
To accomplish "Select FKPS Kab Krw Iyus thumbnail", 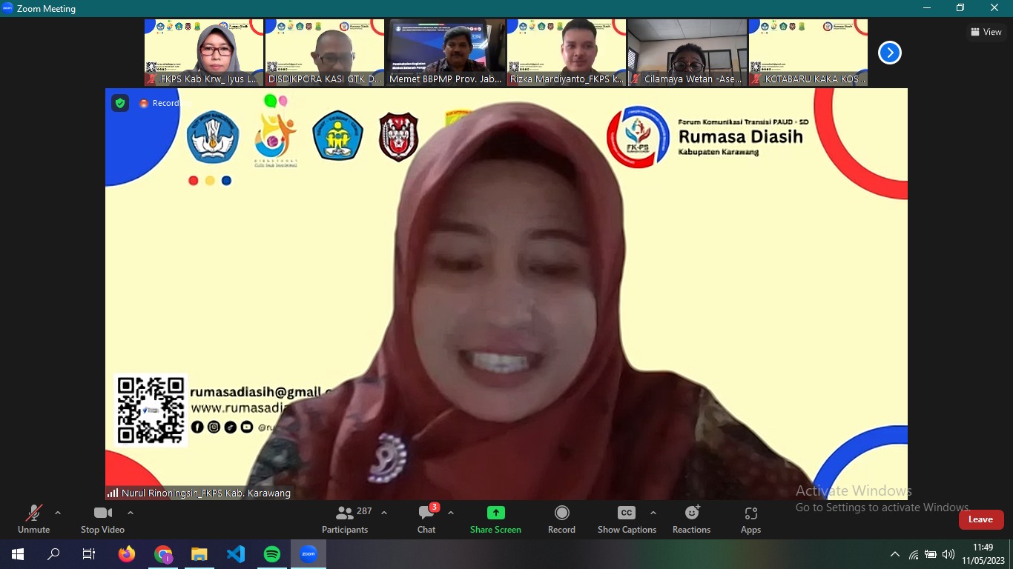I will pyautogui.click(x=204, y=53).
